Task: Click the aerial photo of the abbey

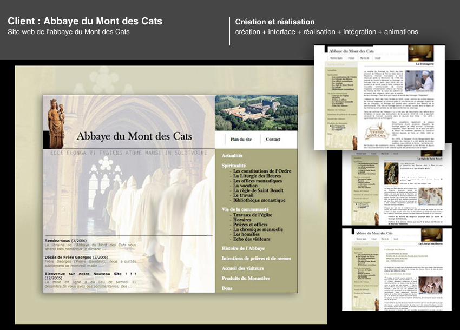Action: tap(256, 113)
